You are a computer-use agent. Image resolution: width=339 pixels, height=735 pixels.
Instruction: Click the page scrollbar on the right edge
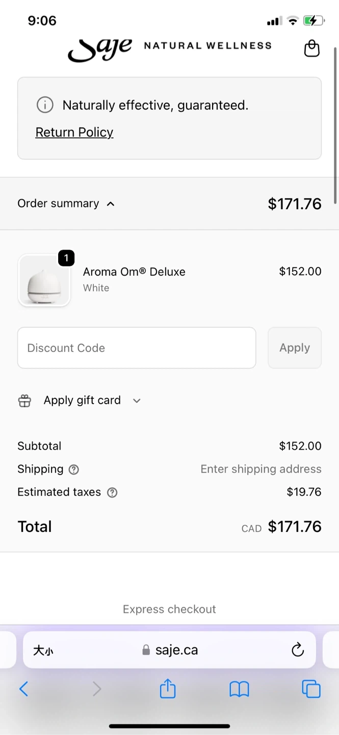(x=335, y=125)
